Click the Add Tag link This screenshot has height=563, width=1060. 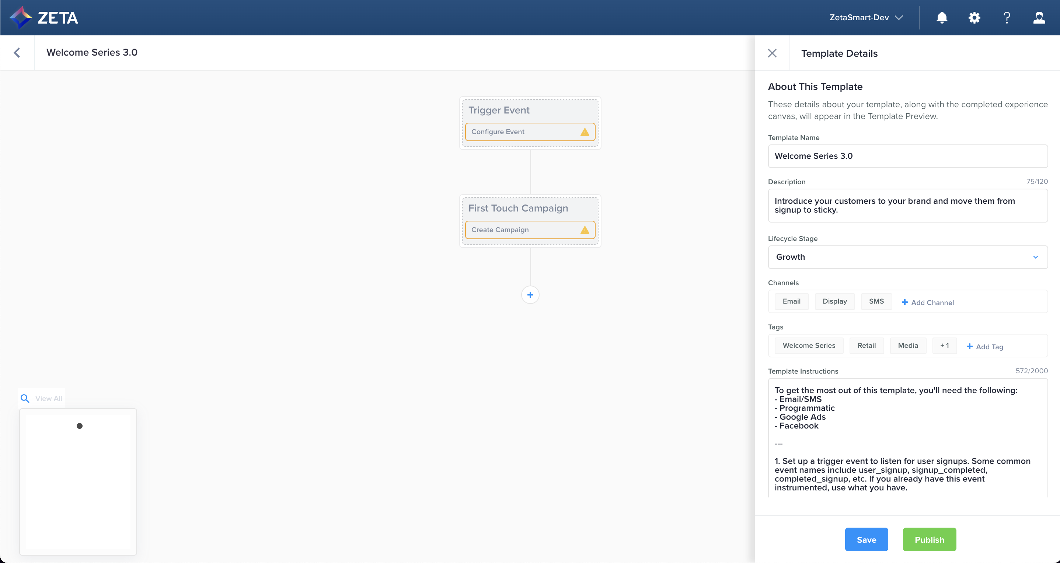984,347
